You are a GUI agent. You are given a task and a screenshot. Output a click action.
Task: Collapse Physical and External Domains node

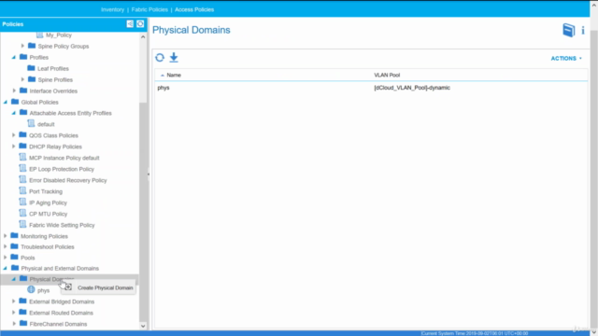(x=6, y=268)
